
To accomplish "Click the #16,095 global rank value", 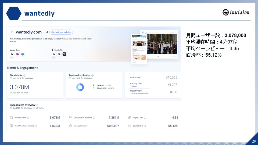I will [171, 77].
